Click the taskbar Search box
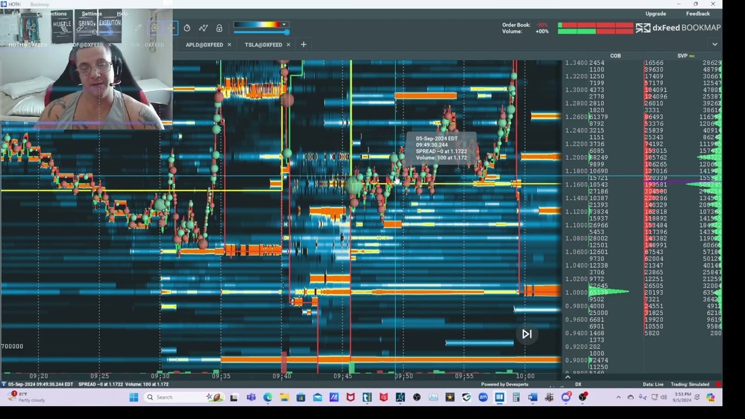745x419 pixels. tap(185, 397)
